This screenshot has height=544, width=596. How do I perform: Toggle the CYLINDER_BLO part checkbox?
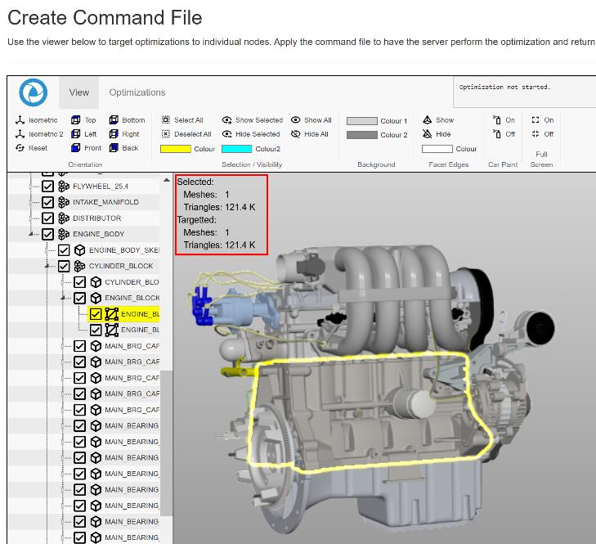click(79, 282)
